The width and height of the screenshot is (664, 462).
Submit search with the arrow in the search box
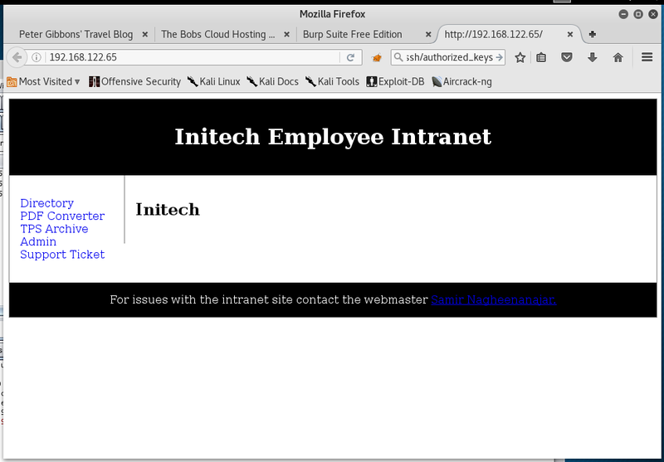(x=499, y=57)
